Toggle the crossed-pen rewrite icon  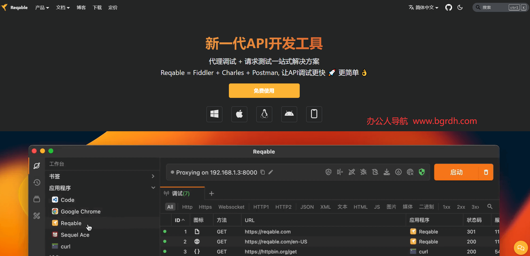tap(352, 172)
